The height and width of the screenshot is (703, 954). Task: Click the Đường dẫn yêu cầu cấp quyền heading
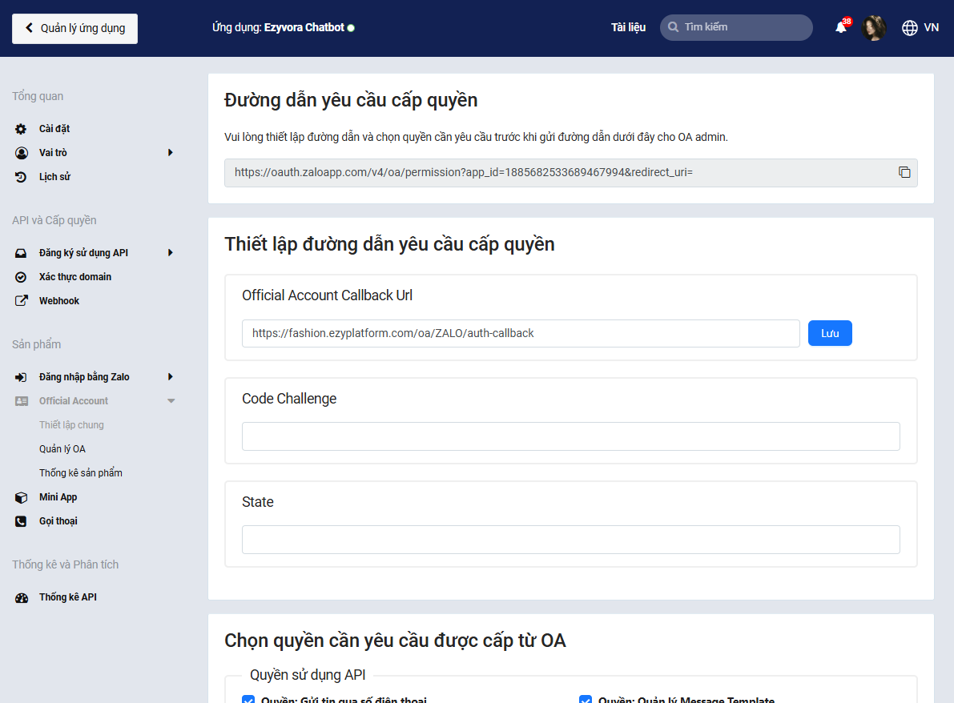pos(351,100)
